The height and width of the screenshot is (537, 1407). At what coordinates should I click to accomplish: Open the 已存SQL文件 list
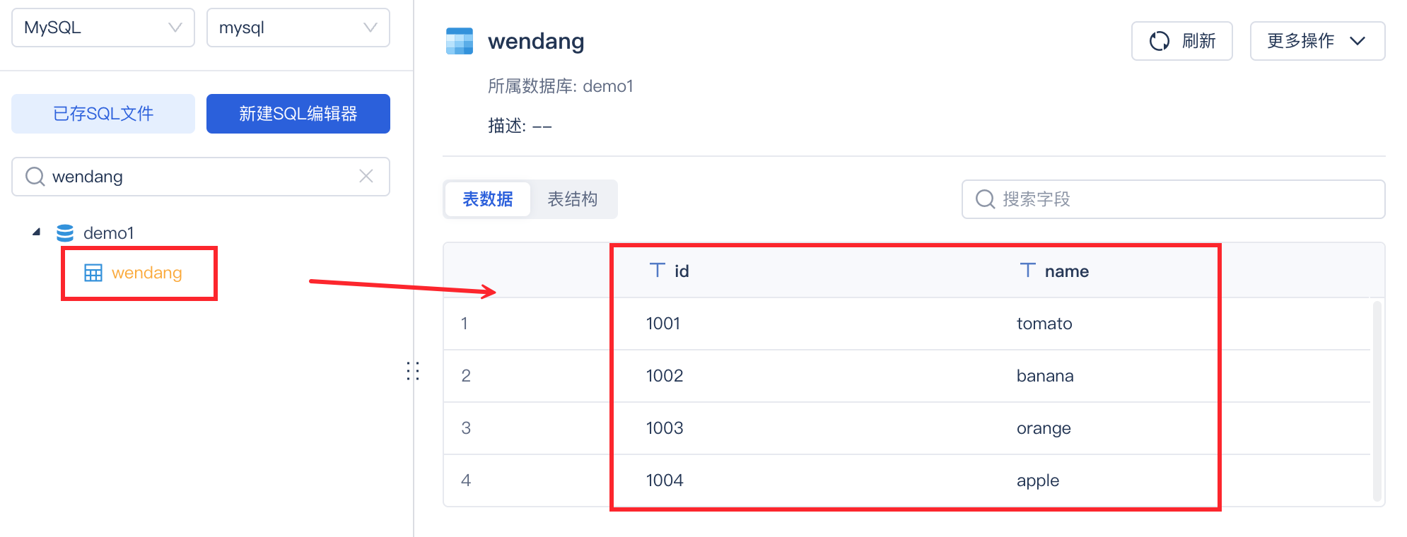(103, 114)
